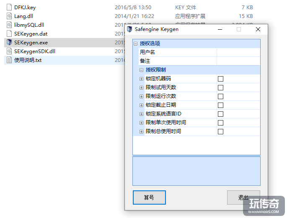Viewport: 287px width, 218px height.
Task: Click the 用户名 label in options
Action: tap(147, 52)
